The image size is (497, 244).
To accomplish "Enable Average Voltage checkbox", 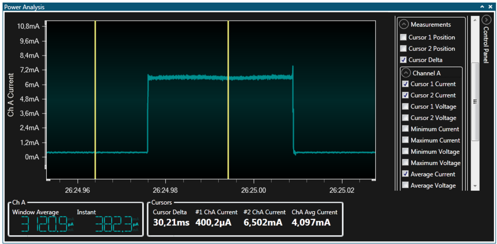I will tap(406, 185).
